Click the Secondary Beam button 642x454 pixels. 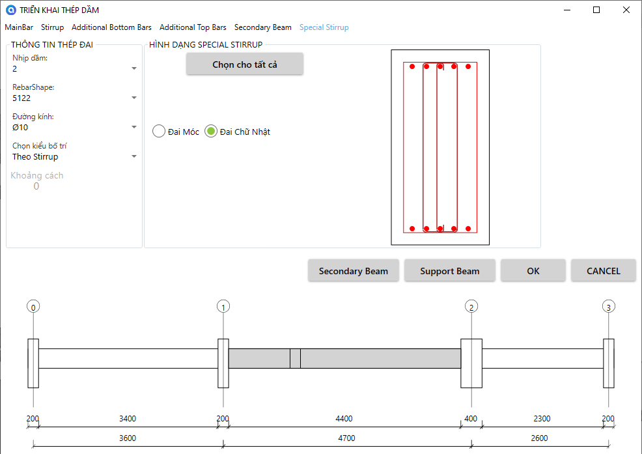click(354, 271)
